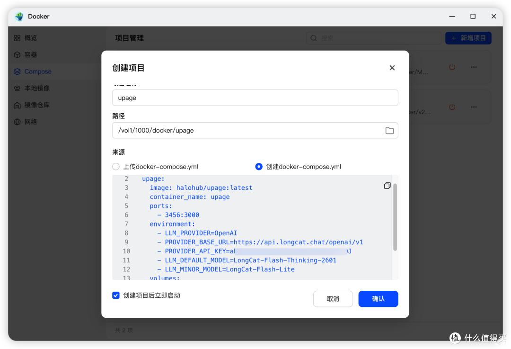Toggle 创建项目后立即启动 checkbox
The width and height of the screenshot is (511, 349).
click(x=116, y=295)
